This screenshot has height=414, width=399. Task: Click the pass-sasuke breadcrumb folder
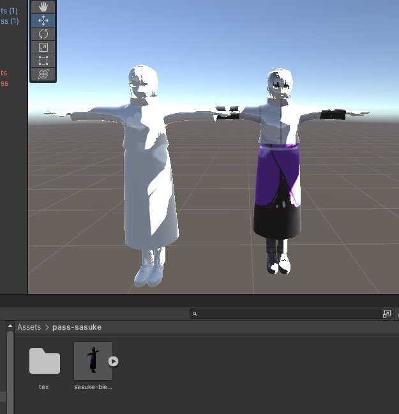pyautogui.click(x=77, y=327)
